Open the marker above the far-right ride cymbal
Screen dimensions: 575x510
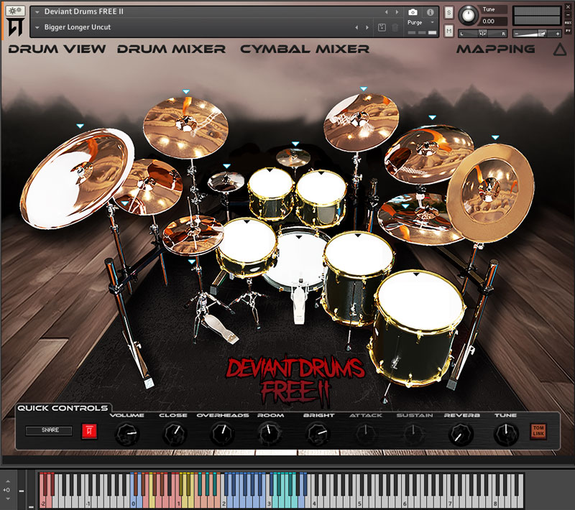(x=495, y=138)
